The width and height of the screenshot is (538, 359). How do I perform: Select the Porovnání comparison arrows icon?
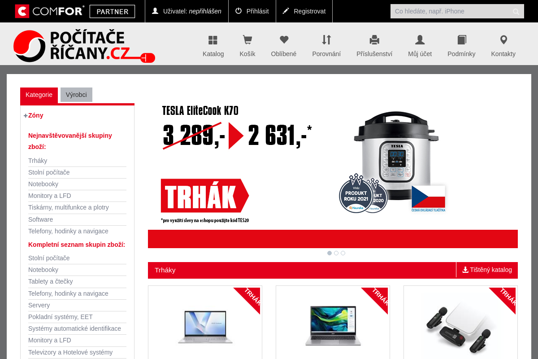click(x=326, y=40)
